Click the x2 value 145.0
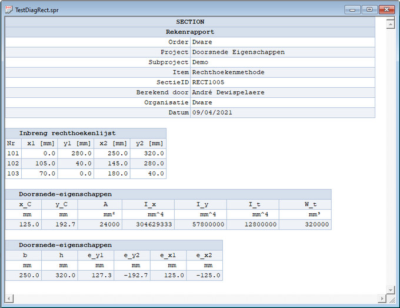 pyautogui.click(x=118, y=164)
